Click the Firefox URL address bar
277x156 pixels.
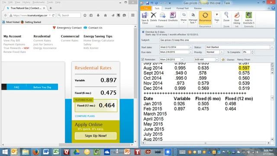click(30, 16)
